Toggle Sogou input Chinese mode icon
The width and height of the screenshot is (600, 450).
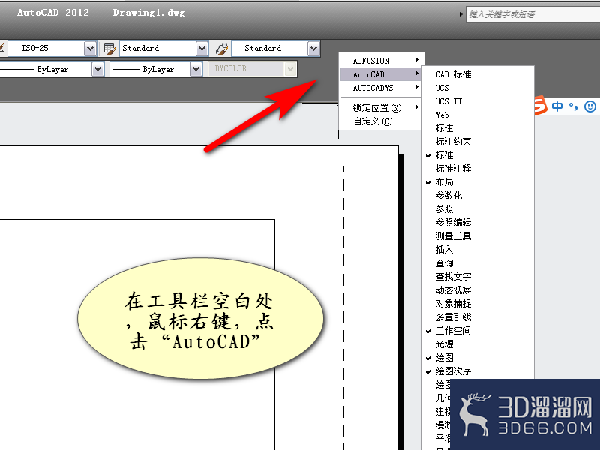point(557,106)
